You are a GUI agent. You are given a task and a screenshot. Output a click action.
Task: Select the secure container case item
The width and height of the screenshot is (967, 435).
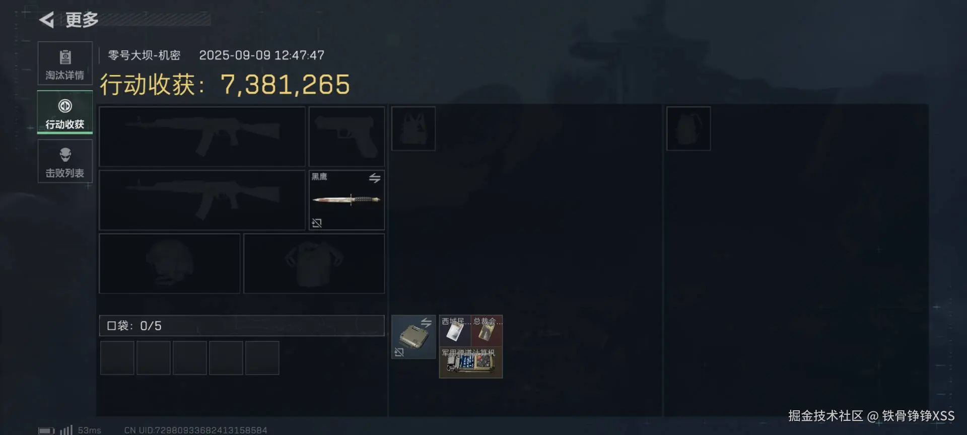pos(413,337)
